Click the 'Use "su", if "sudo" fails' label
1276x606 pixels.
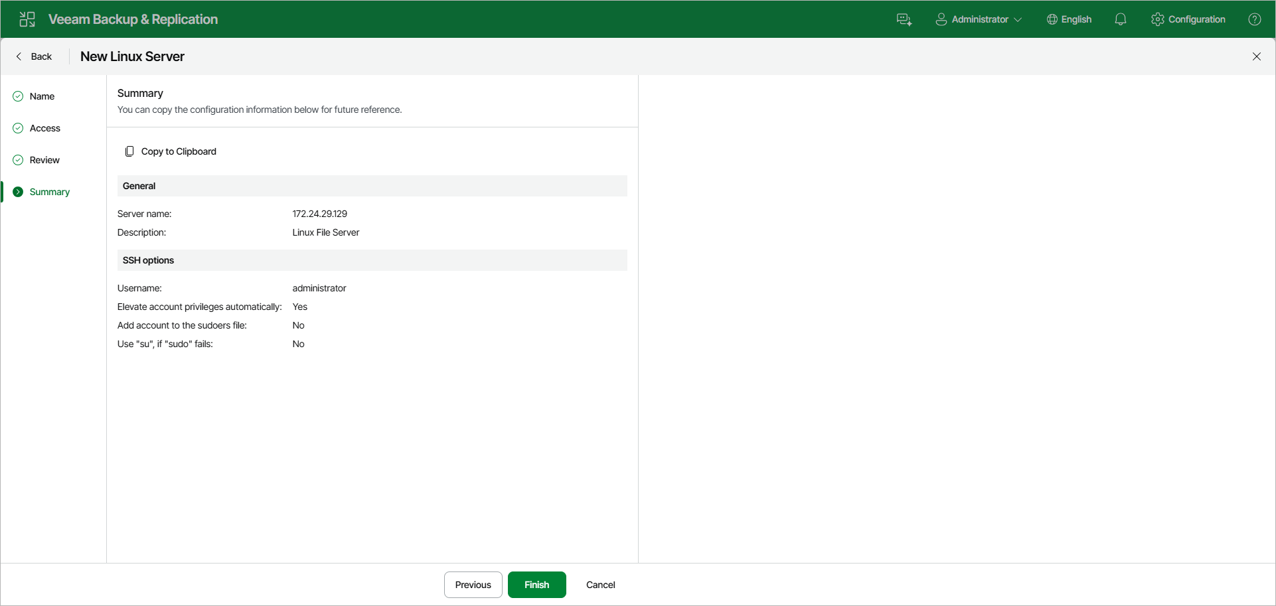[165, 344]
